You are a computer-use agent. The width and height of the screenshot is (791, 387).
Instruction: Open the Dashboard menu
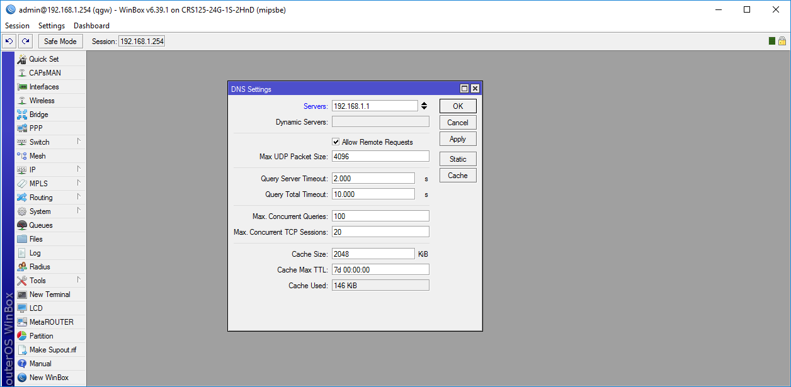(x=91, y=26)
